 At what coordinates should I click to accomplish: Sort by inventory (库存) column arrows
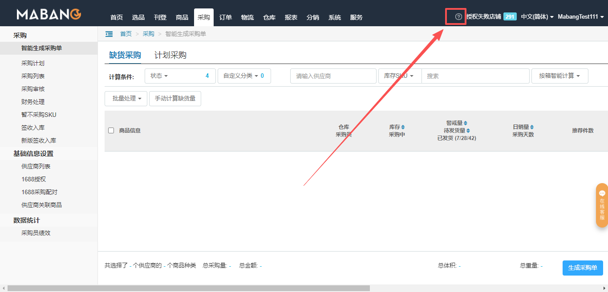tap(403, 127)
